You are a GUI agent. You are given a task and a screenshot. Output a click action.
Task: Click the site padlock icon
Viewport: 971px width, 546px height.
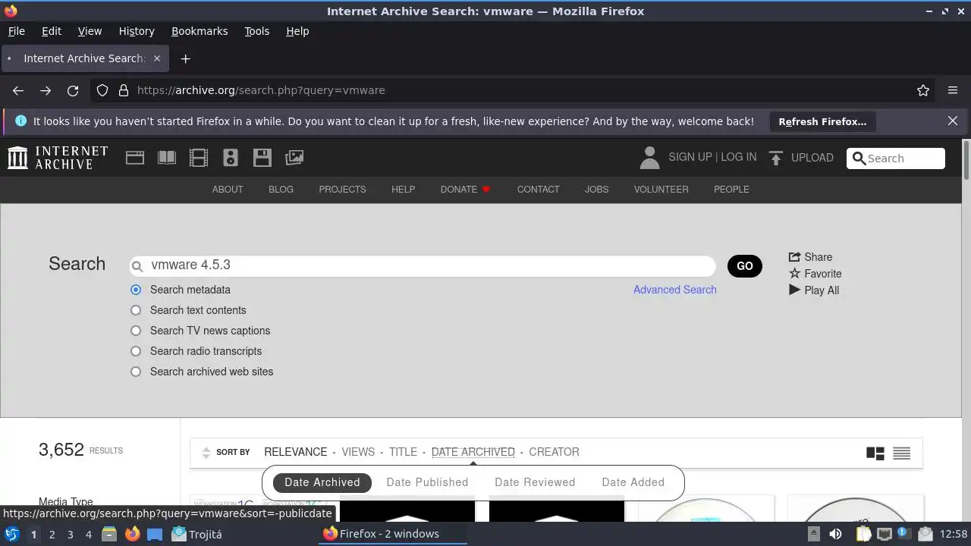click(x=124, y=90)
